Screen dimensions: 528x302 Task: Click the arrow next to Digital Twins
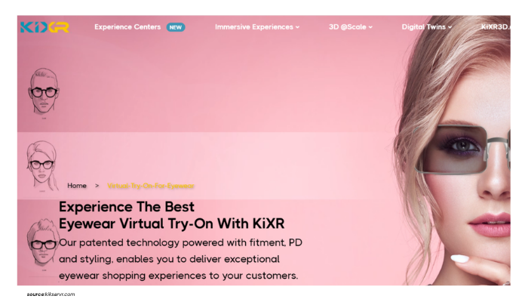[450, 27]
